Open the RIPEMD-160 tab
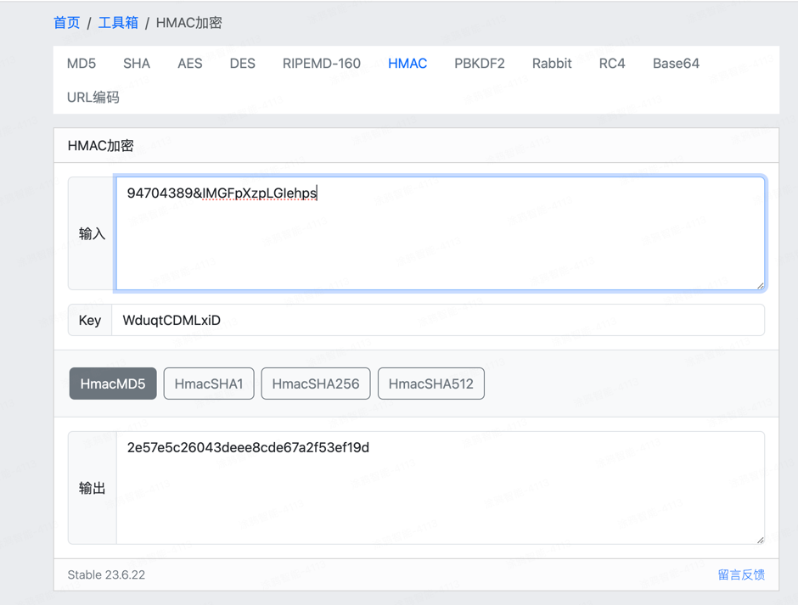798x605 pixels. [x=322, y=63]
